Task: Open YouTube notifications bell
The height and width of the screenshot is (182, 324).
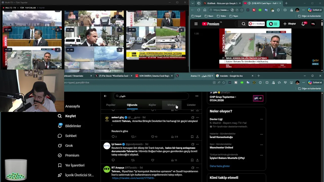Action: tap(303, 24)
